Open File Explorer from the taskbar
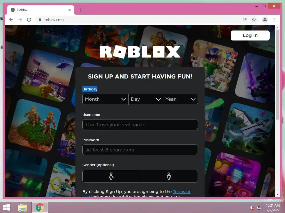 (23, 207)
